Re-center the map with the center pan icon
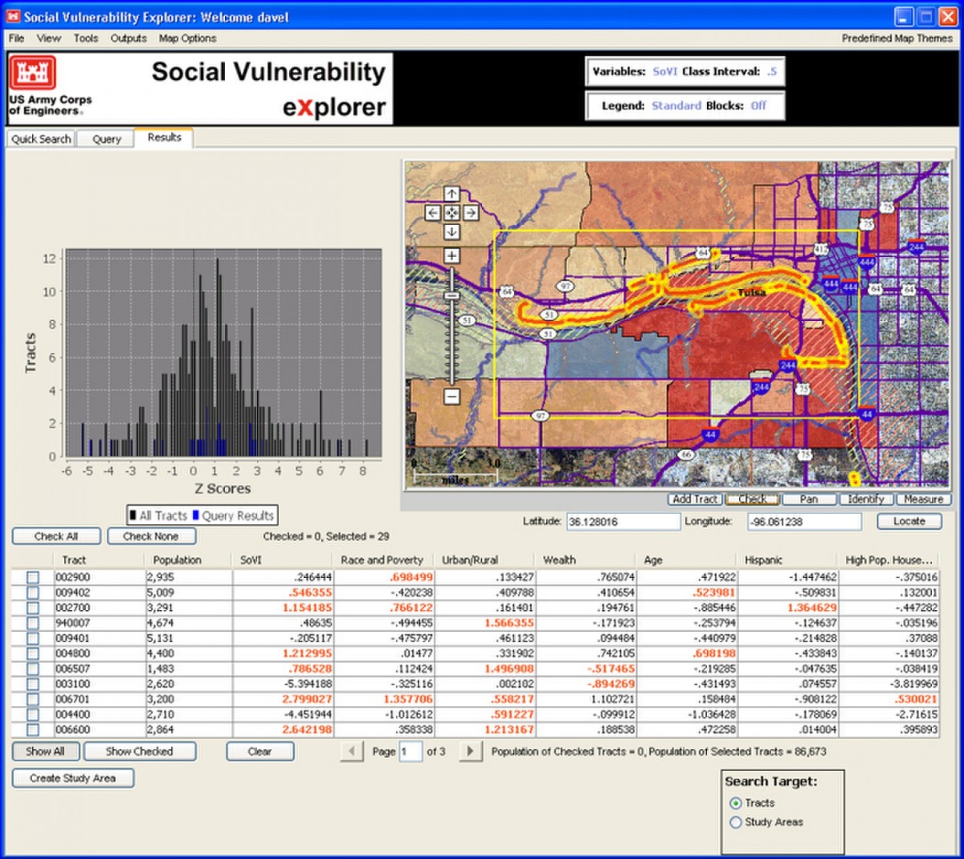This screenshot has height=859, width=964. pyautogui.click(x=451, y=212)
